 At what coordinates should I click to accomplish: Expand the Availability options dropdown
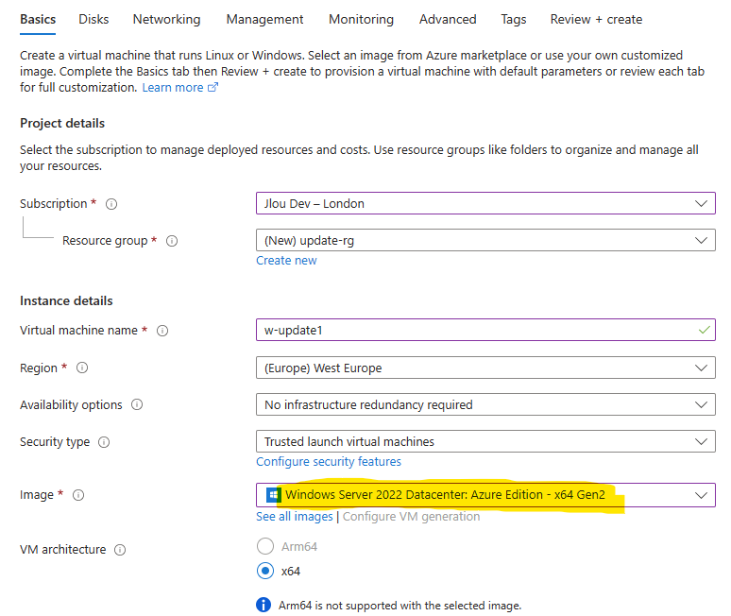point(485,404)
